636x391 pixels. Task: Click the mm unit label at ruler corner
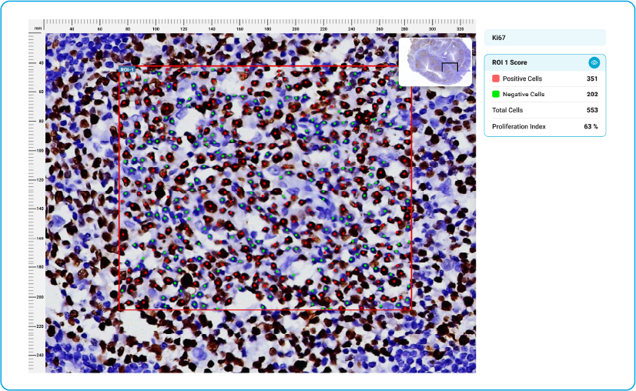point(37,28)
